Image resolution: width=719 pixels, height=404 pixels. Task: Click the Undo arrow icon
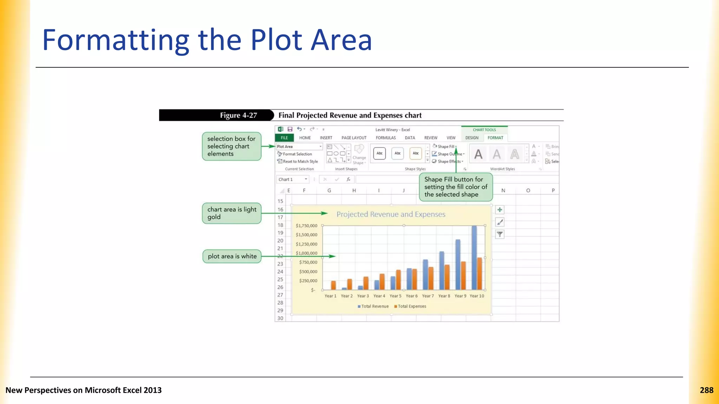pyautogui.click(x=299, y=129)
